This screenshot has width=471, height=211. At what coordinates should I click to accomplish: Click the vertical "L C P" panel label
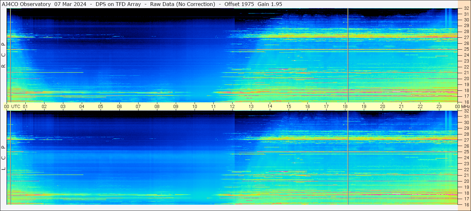pyautogui.click(x=3, y=158)
